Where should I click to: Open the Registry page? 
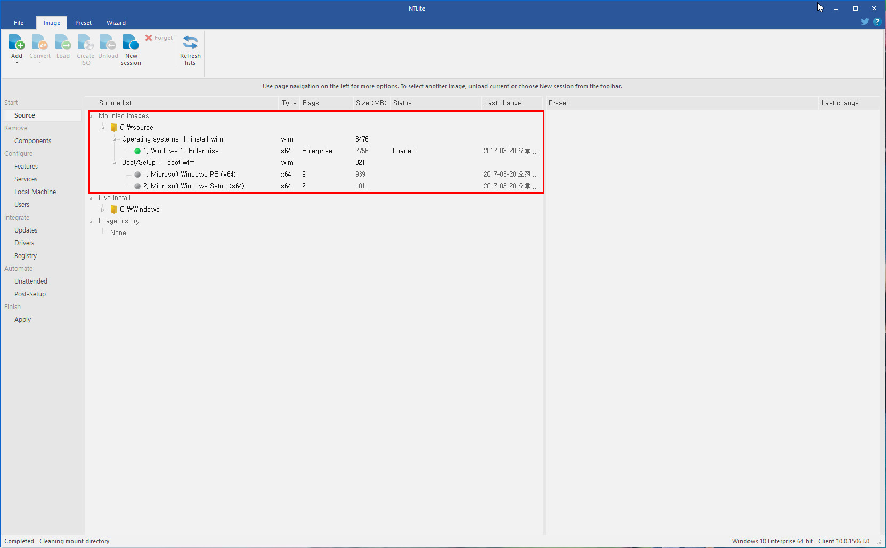[x=26, y=256]
